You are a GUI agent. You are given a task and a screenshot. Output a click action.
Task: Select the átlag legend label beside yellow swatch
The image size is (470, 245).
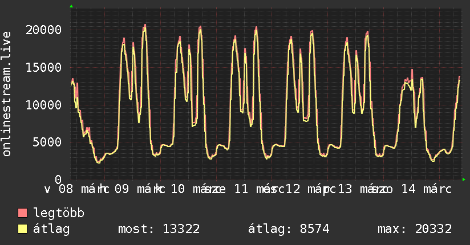click(x=51, y=230)
